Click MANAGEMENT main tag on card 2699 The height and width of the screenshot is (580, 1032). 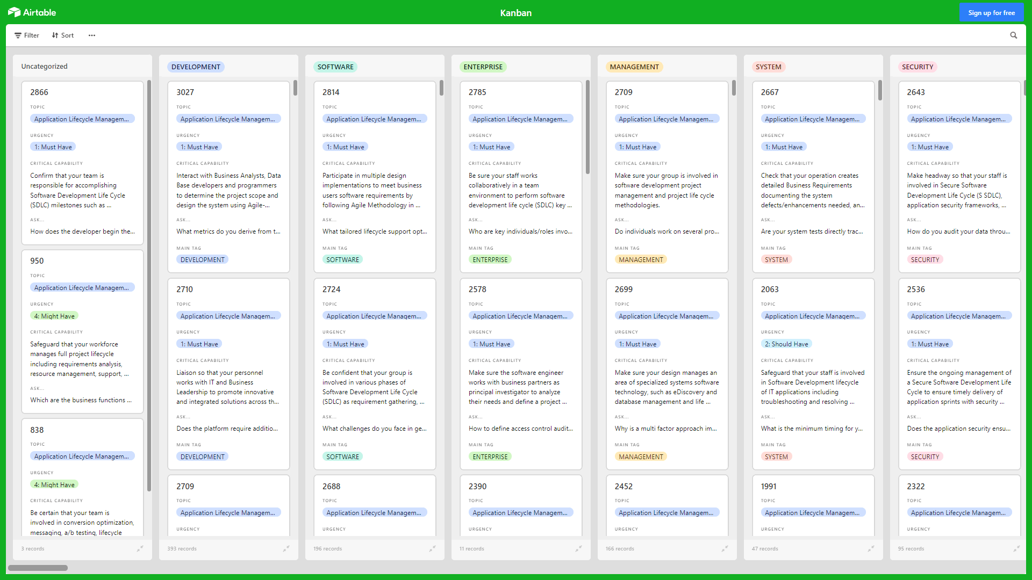click(x=641, y=456)
